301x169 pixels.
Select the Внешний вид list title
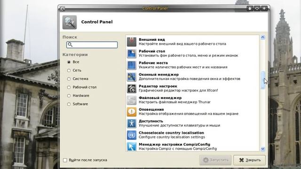pos(152,39)
